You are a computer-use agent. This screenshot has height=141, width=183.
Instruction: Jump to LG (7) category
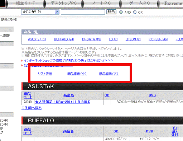(113, 39)
